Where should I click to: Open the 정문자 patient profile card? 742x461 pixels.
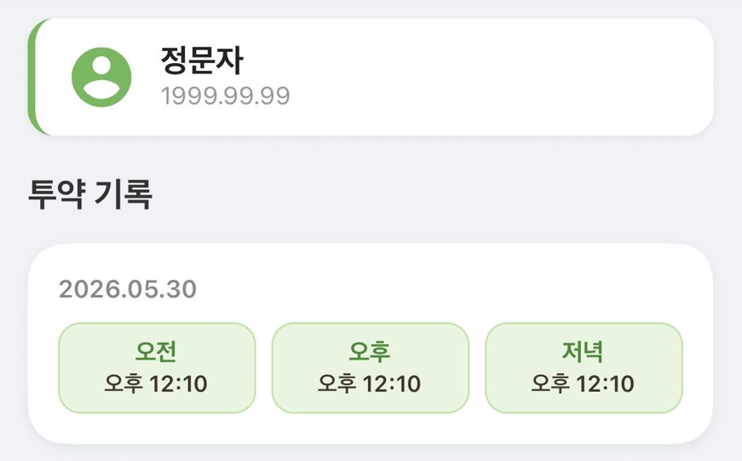(371, 78)
